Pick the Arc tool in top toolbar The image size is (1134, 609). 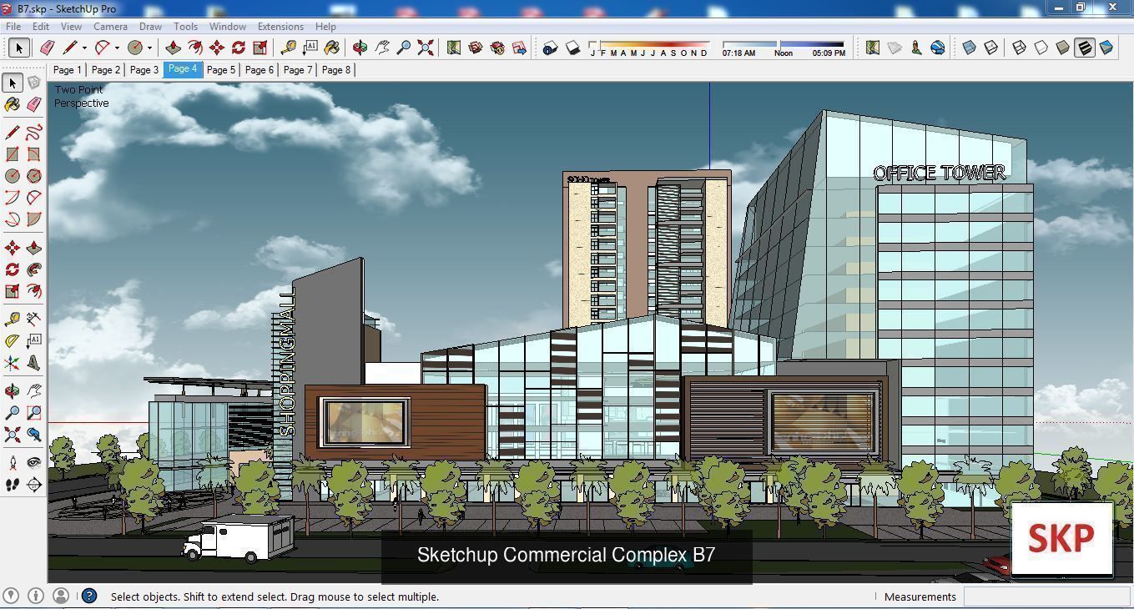pos(103,48)
